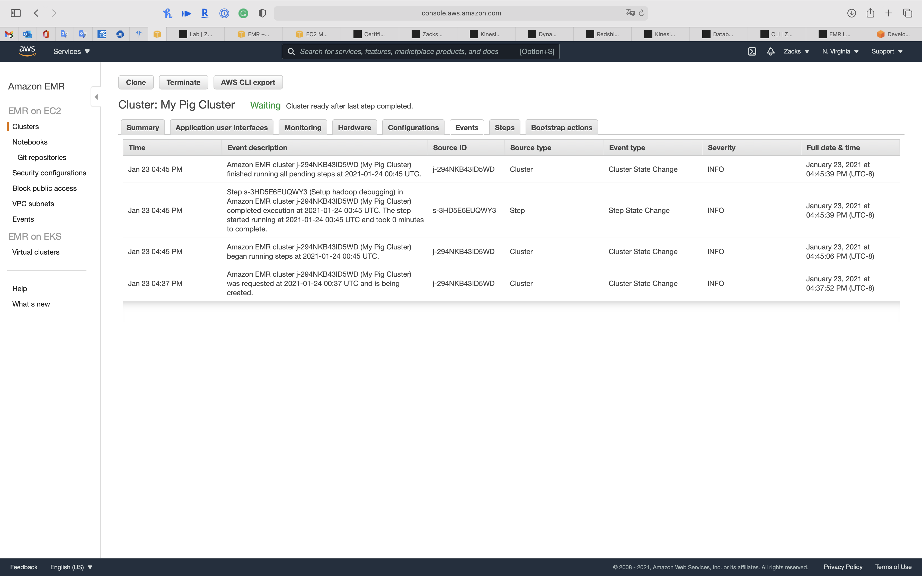
Task: Click the notifications bell icon
Action: coord(770,51)
